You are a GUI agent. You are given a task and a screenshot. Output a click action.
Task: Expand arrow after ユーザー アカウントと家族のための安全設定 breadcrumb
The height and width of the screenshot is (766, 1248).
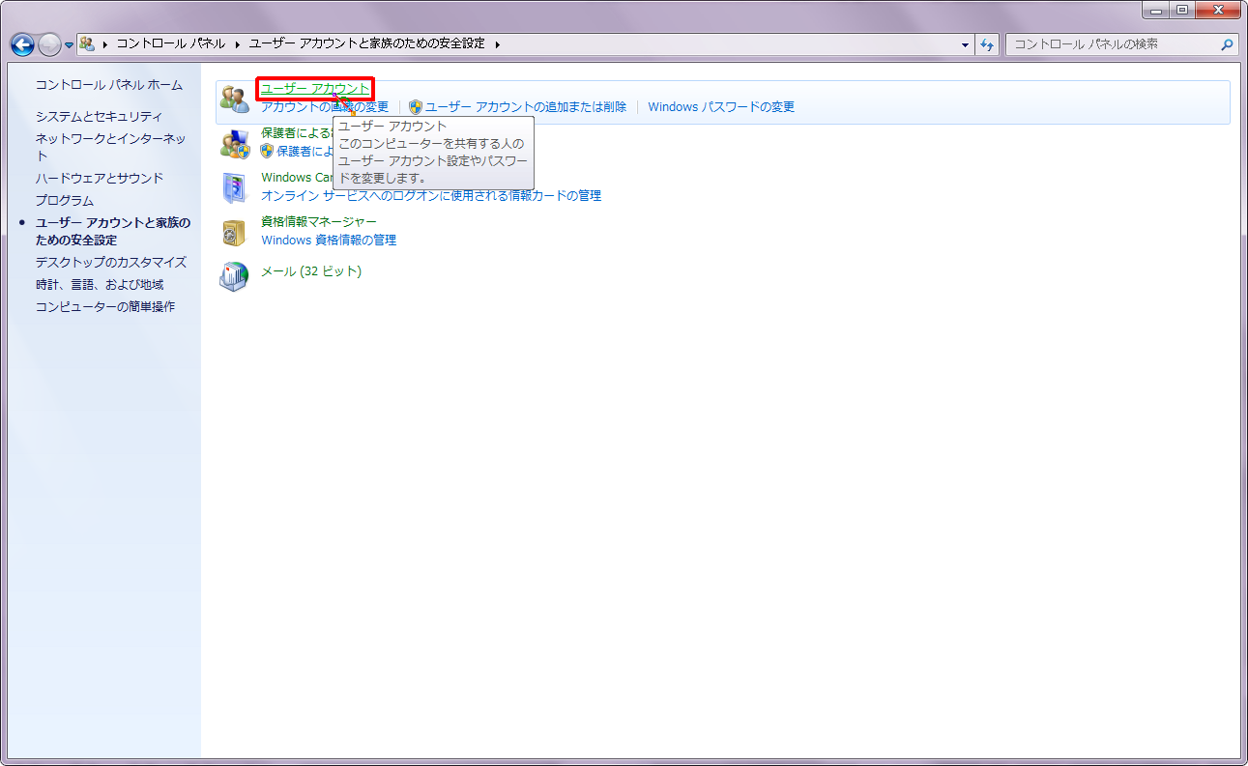click(497, 44)
